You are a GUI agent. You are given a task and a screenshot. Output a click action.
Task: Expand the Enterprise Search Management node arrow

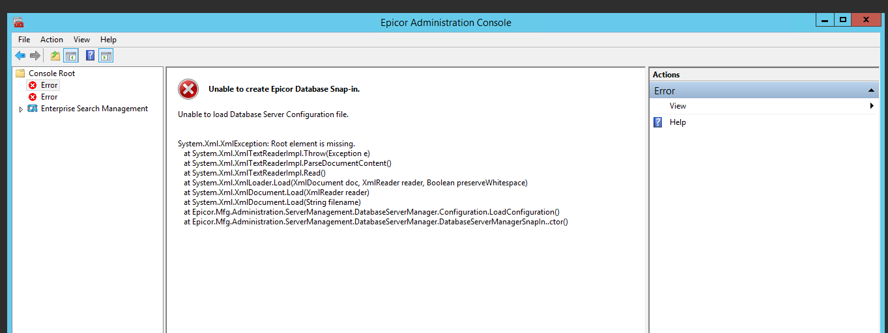point(21,109)
